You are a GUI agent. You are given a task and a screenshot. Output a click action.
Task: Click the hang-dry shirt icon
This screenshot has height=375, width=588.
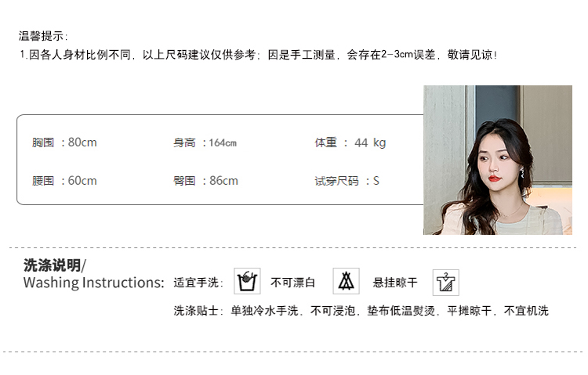tap(446, 283)
